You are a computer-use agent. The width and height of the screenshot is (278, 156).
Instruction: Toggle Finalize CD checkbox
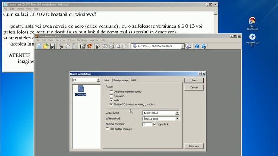pyautogui.click(x=111, y=104)
